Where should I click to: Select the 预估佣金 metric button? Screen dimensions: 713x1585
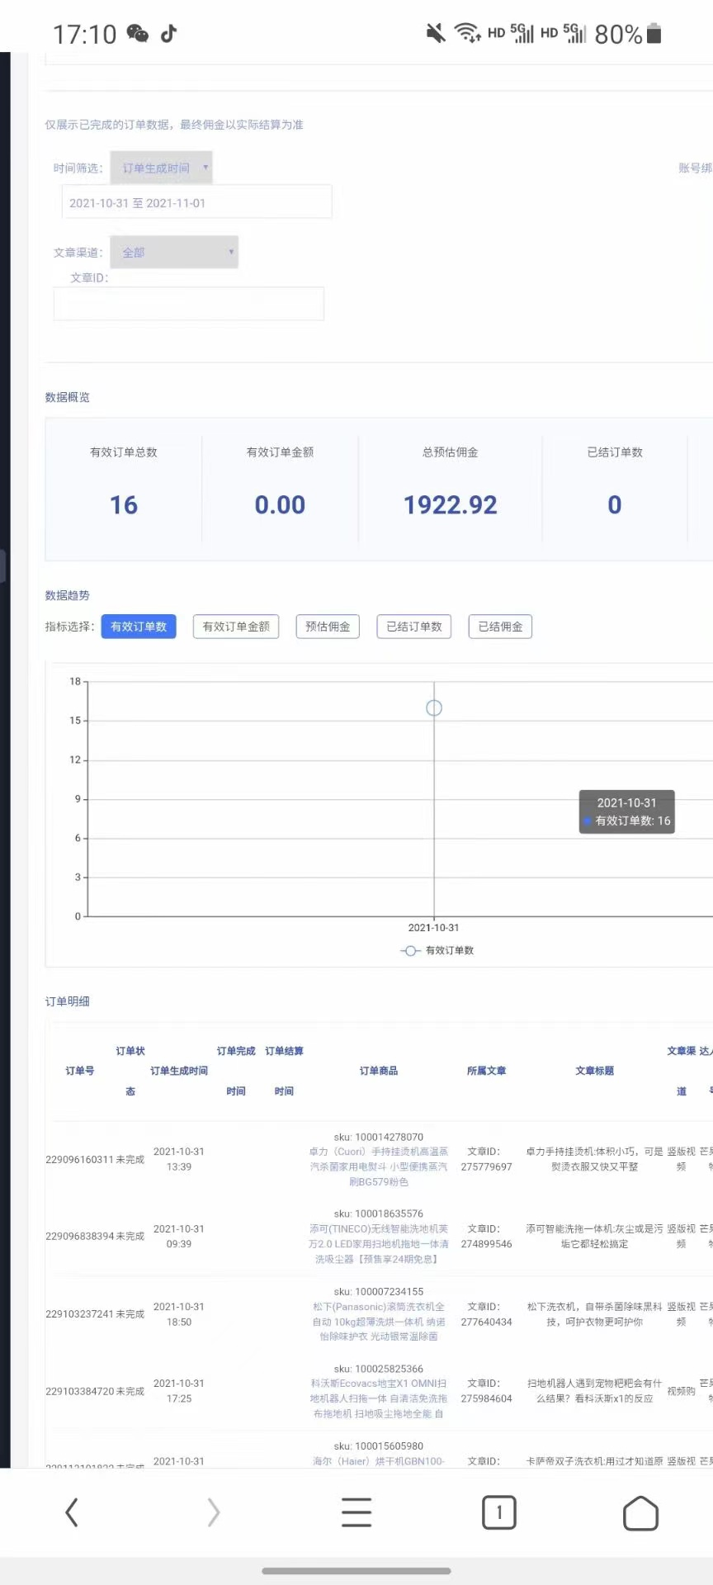point(328,627)
